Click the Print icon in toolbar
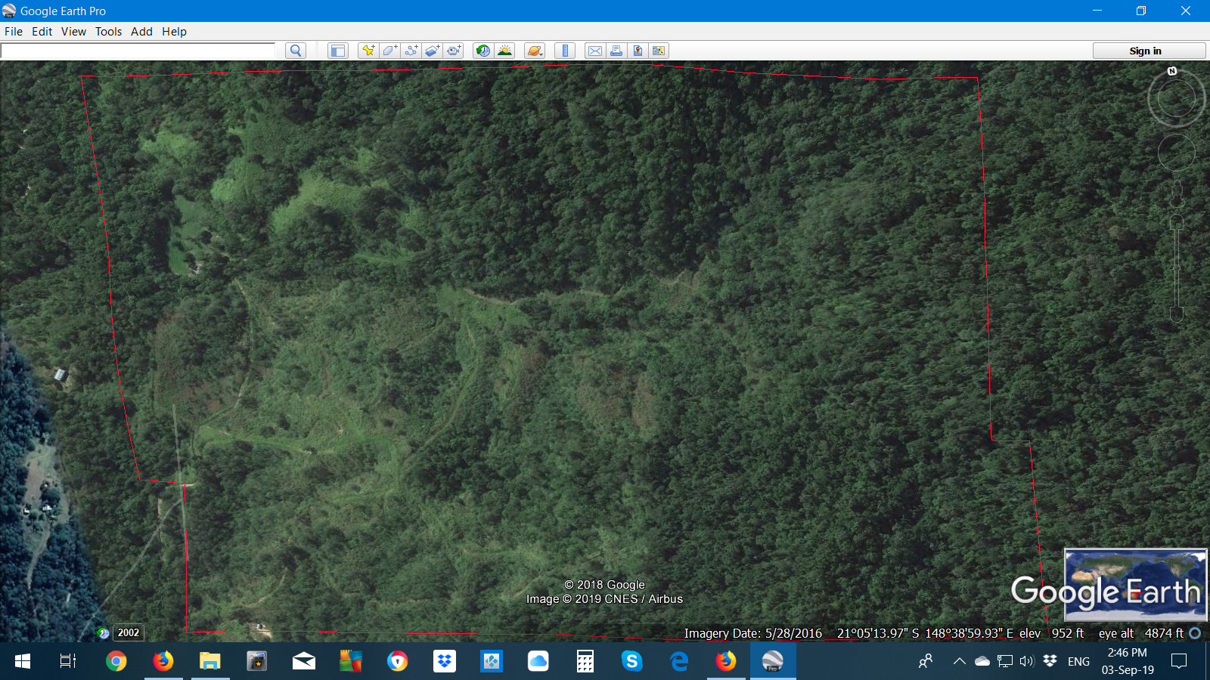The height and width of the screenshot is (680, 1210). (616, 51)
